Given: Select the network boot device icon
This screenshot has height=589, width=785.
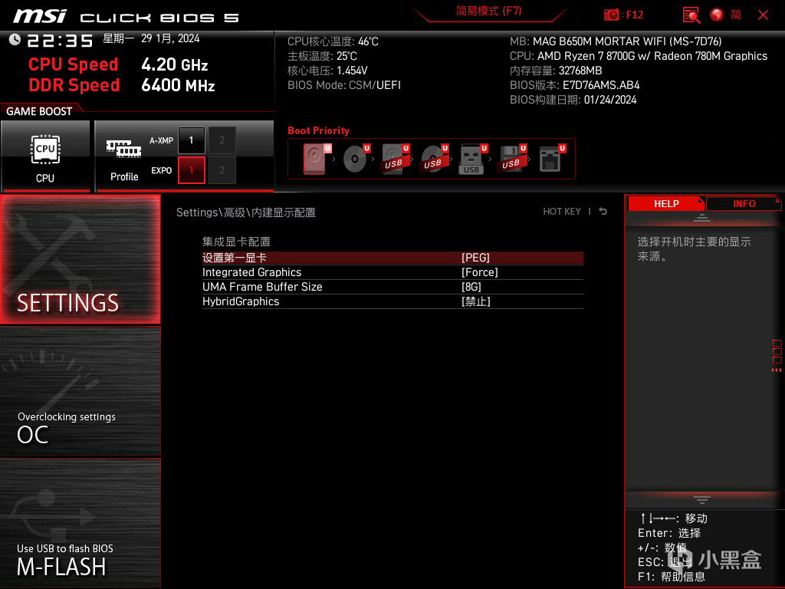Looking at the screenshot, I should 551,159.
